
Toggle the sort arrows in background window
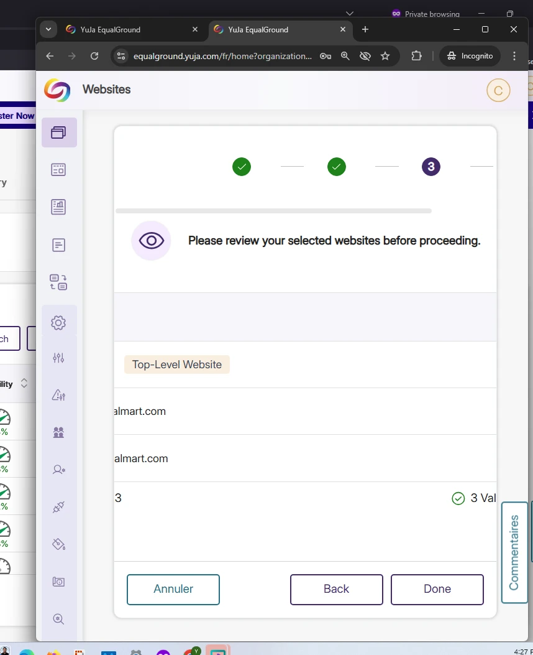pos(24,383)
